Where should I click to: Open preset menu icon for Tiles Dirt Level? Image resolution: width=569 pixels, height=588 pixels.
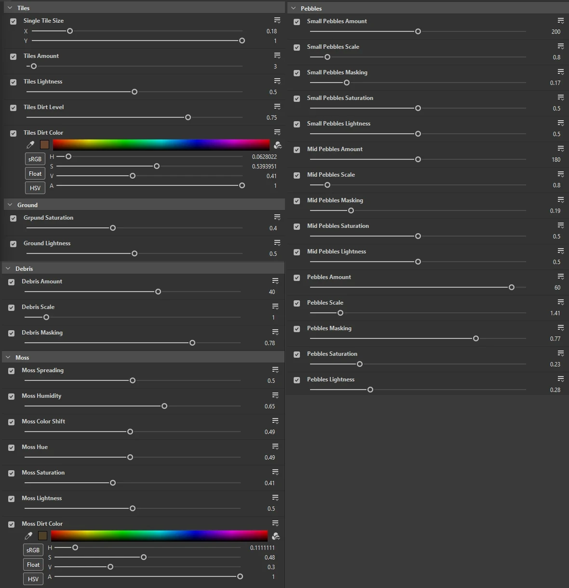click(x=277, y=107)
